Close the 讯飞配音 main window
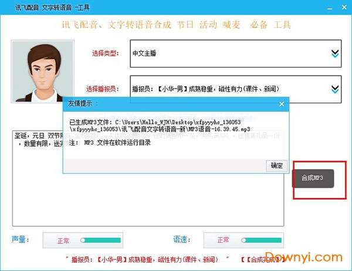This screenshot has width=352, height=271. click(x=344, y=8)
